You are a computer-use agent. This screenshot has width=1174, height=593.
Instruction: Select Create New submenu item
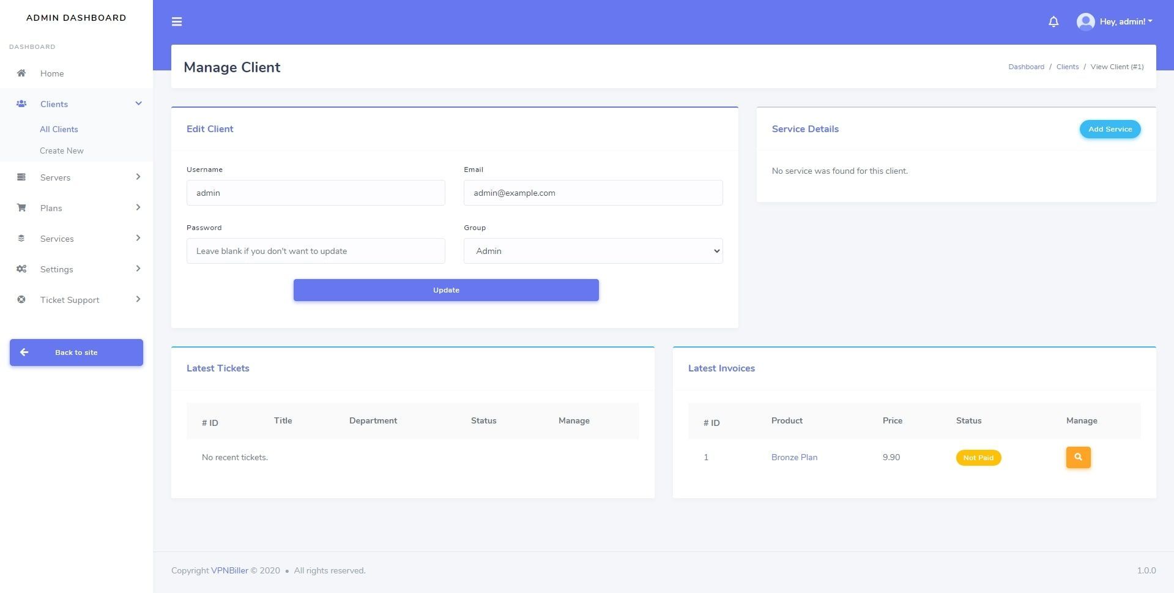click(62, 151)
